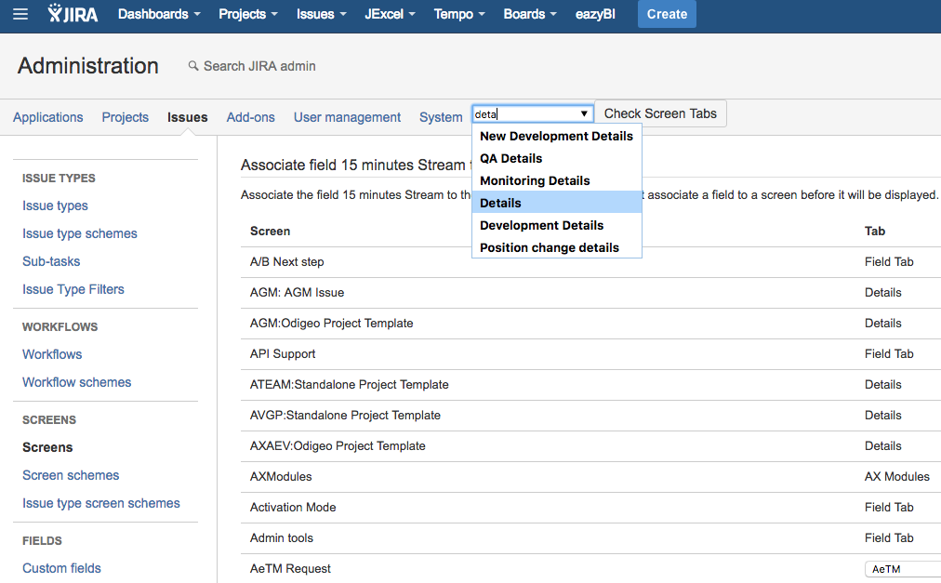Expand the Dashboards dropdown menu

(159, 14)
